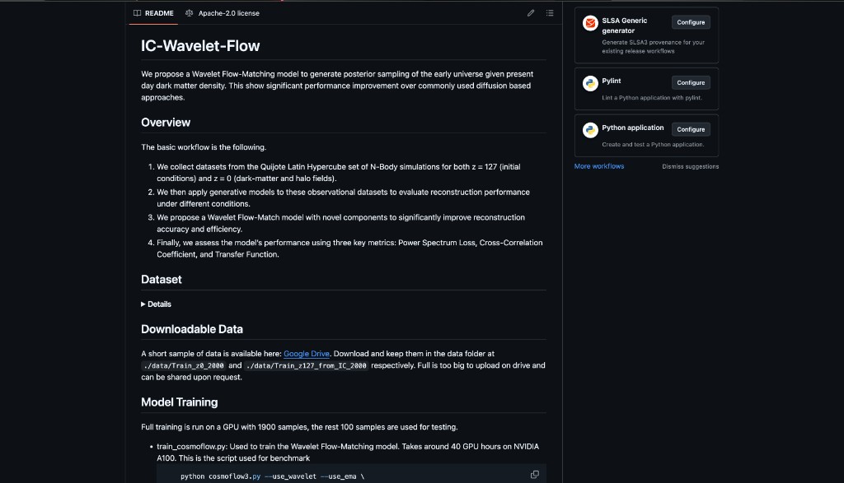The width and height of the screenshot is (844, 483).
Task: Configure the SLSA Generic generator workflow
Action: (691, 22)
